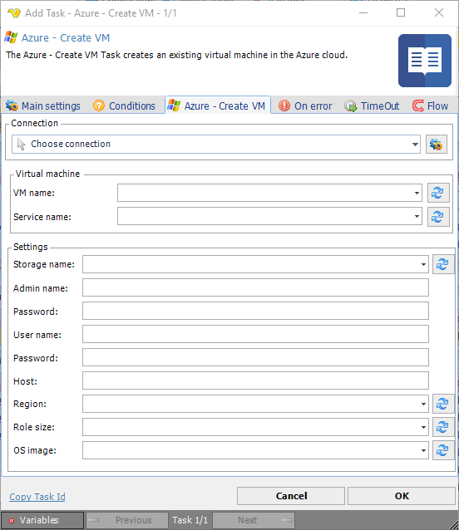Click the Admin name input field
Image resolution: width=459 pixels, height=530 pixels.
[x=255, y=287]
